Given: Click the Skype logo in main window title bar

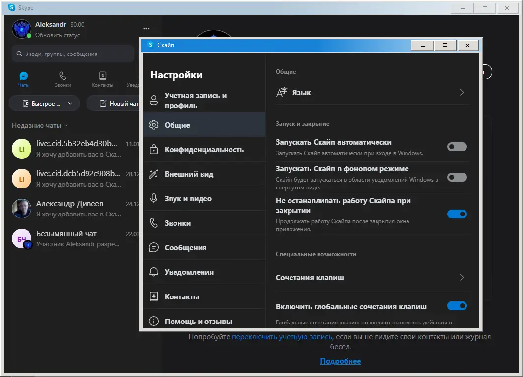Looking at the screenshot, I should click(x=12, y=7).
